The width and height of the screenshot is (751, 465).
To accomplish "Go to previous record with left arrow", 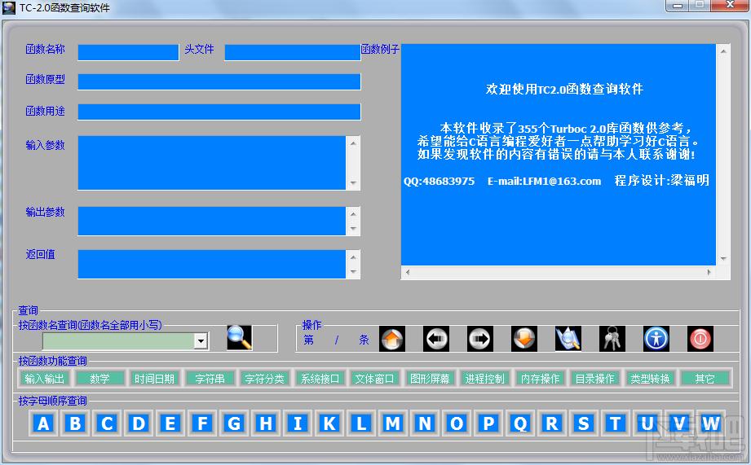I will coord(436,339).
